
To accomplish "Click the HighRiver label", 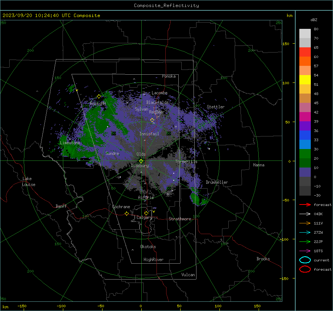I will (x=154, y=260).
